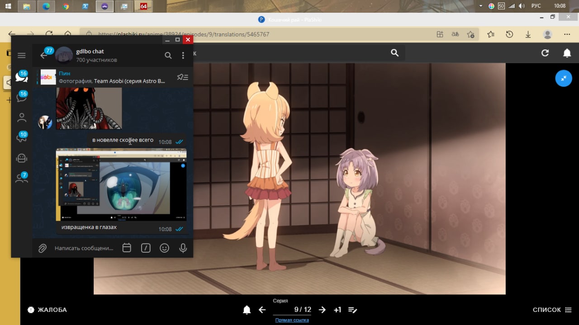Open pinned messages list icon

(182, 77)
